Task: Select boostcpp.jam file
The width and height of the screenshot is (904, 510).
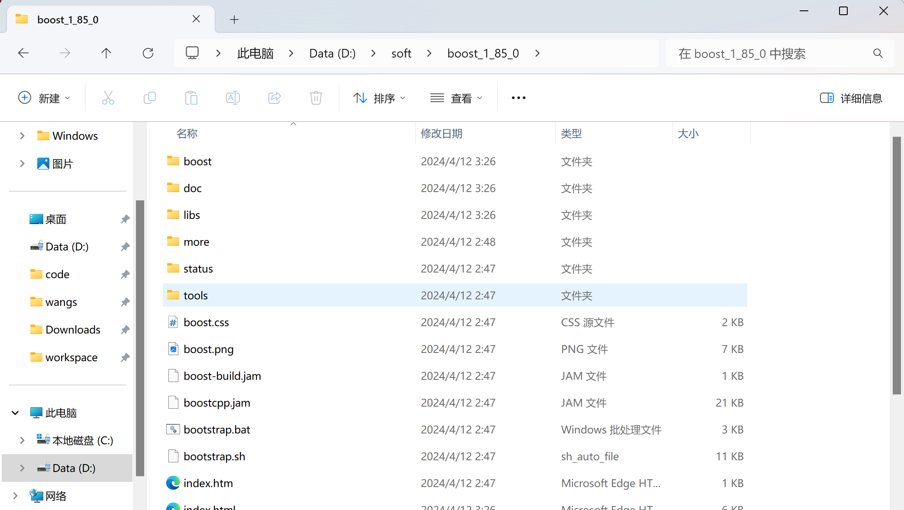Action: [455, 403]
